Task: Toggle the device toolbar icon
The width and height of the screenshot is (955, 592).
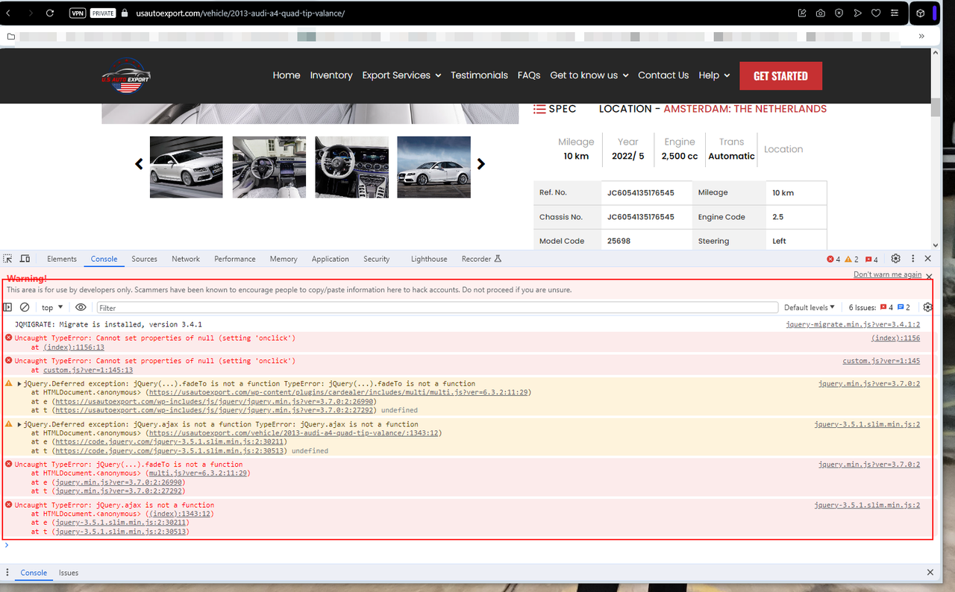Action: 25,259
